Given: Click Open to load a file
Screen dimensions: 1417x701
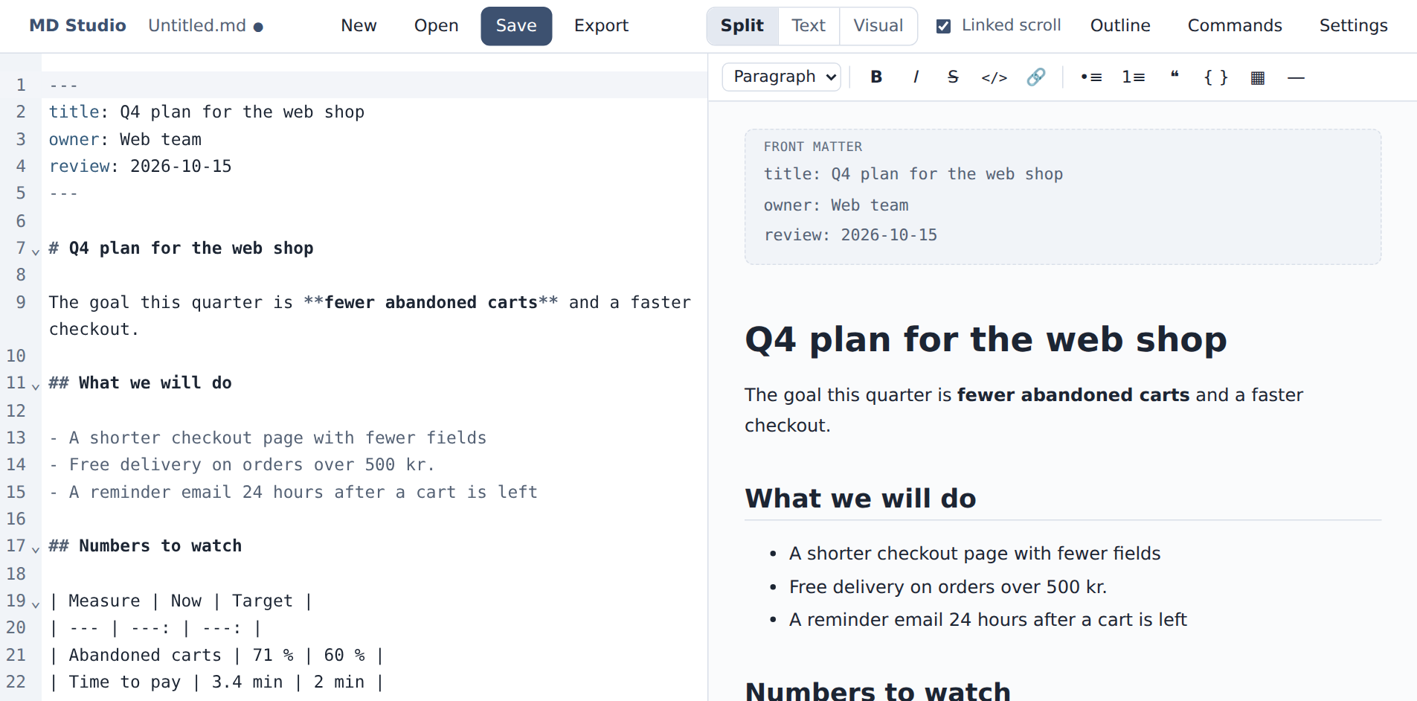Looking at the screenshot, I should (x=436, y=26).
